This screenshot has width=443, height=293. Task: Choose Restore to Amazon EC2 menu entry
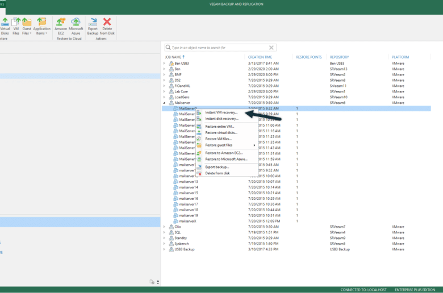[x=224, y=153]
